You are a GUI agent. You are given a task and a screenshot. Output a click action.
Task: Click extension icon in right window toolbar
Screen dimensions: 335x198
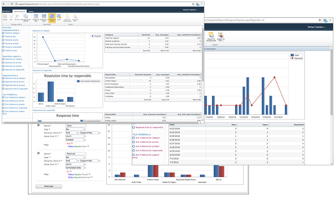(325, 20)
